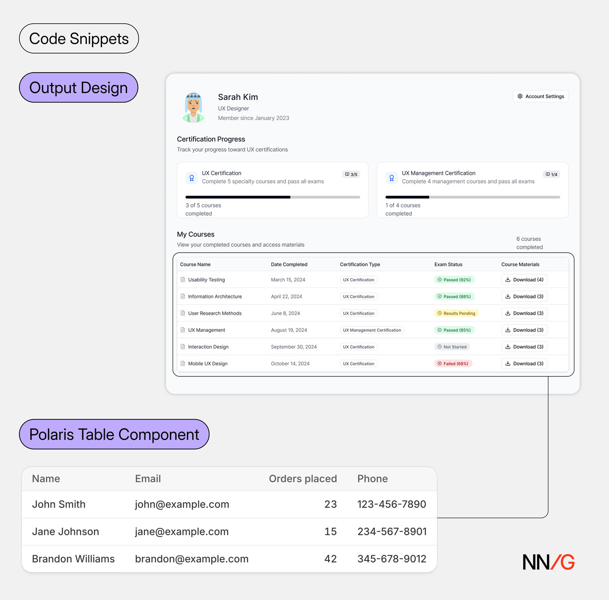Click Download (4) for Usability Testing
609x600 pixels.
tap(524, 280)
